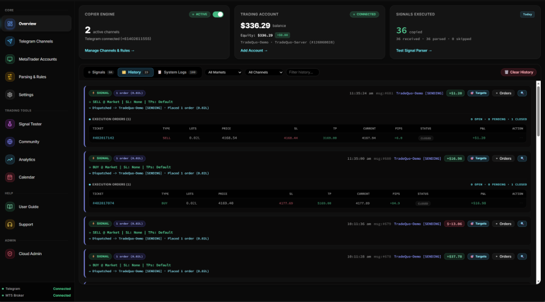Click ticket #482017074
This screenshot has height=302, width=545.
click(103, 203)
